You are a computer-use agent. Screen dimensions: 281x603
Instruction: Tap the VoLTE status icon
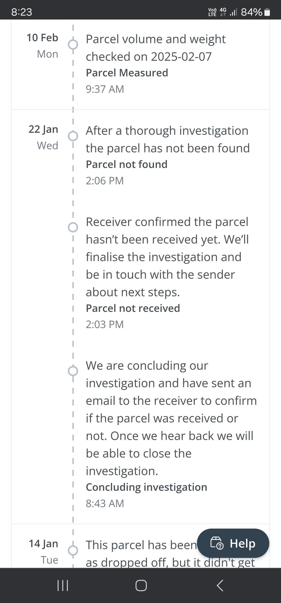pos(212,12)
